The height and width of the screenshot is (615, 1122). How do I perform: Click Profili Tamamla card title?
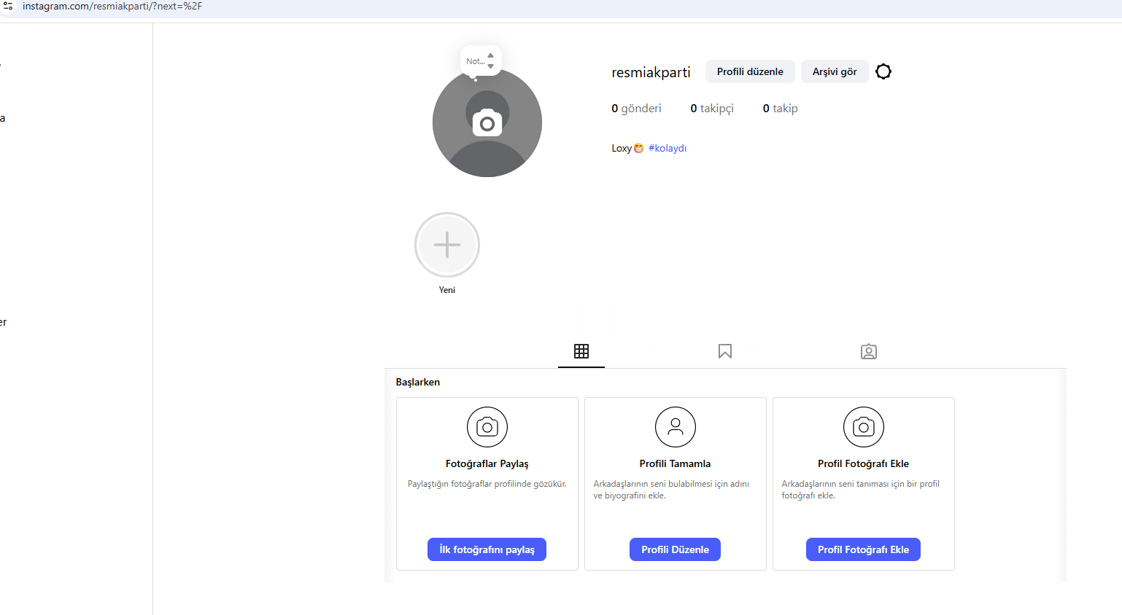[x=675, y=463]
